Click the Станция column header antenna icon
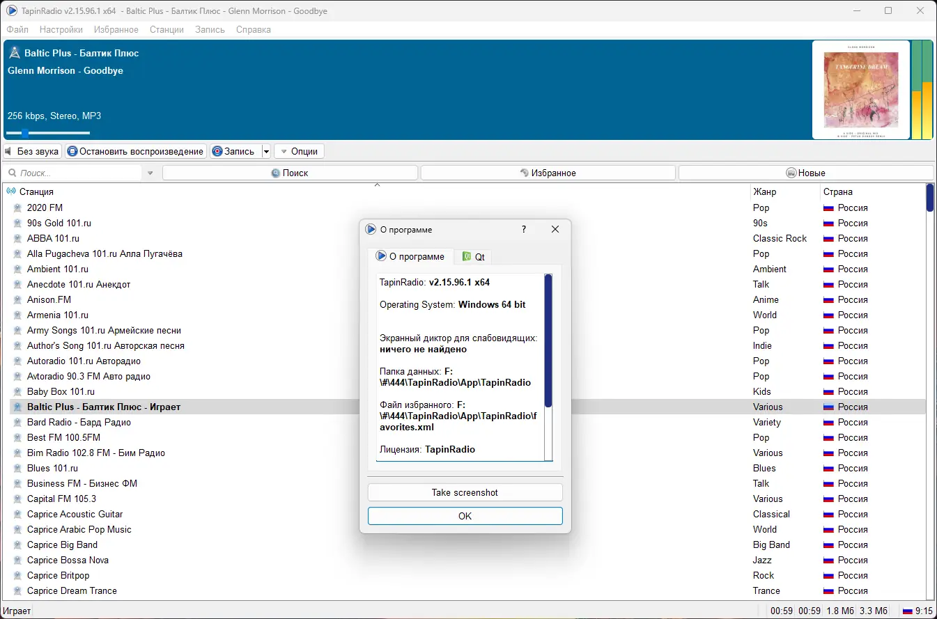Screen dimensions: 937x619 11,191
